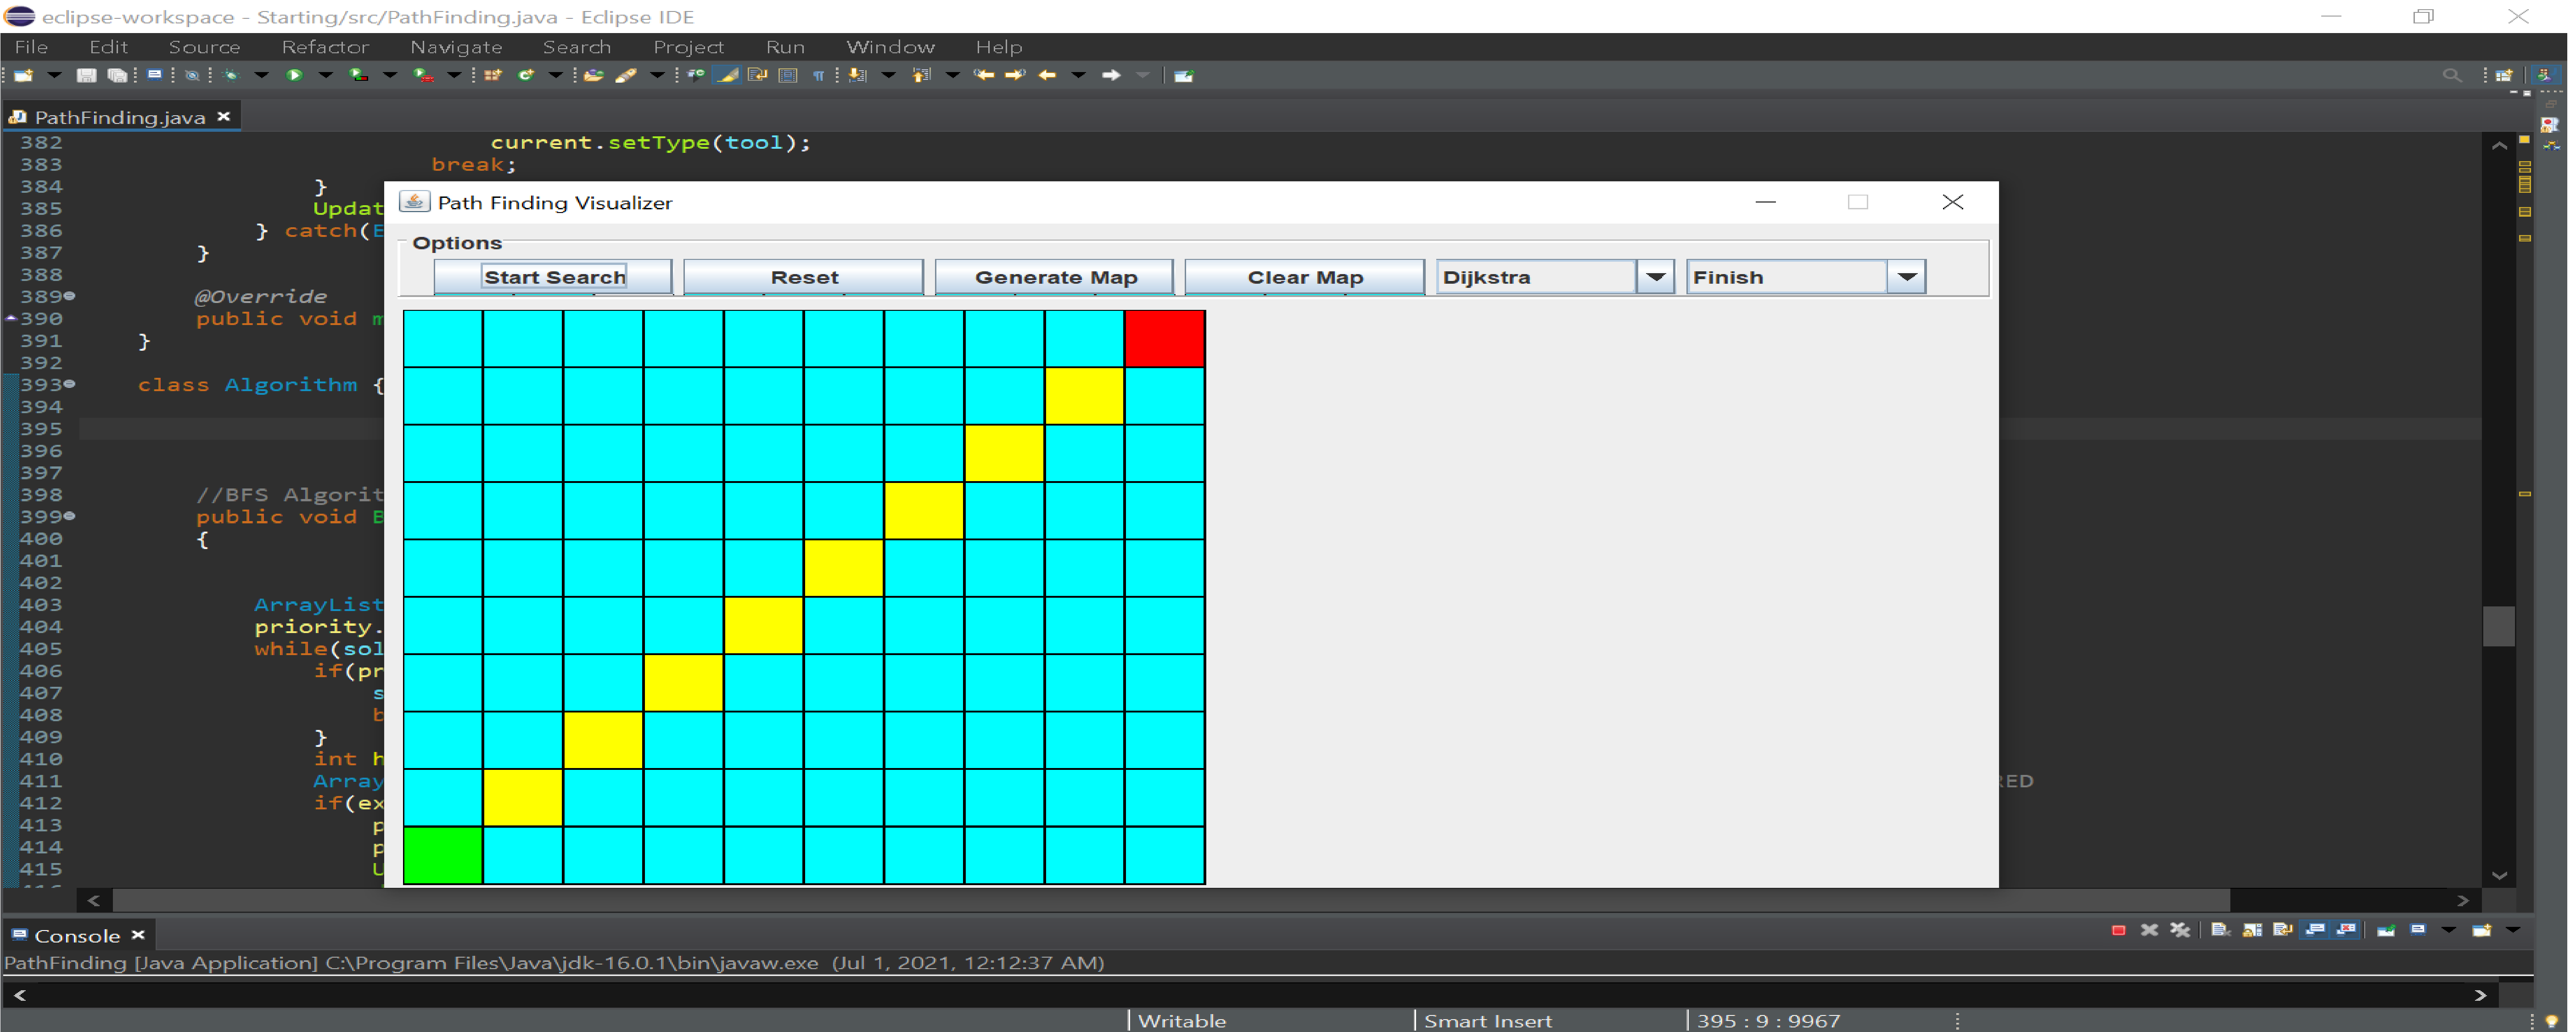
Task: Click the Pin Console icon
Action: [x=2386, y=930]
